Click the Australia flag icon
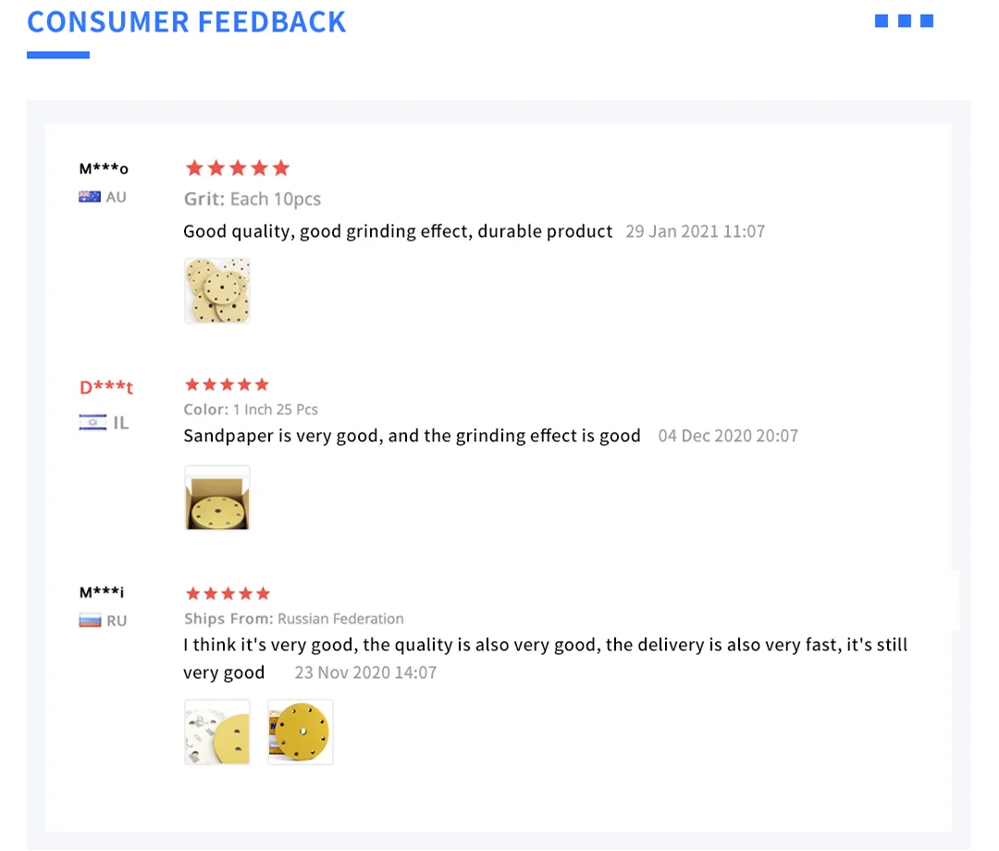 [90, 197]
